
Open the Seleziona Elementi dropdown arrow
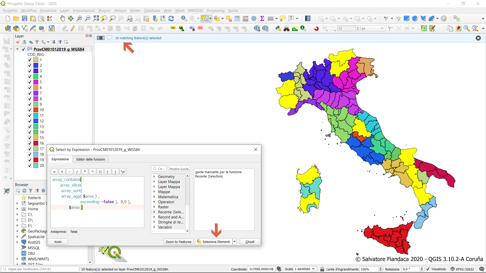[x=234, y=242]
